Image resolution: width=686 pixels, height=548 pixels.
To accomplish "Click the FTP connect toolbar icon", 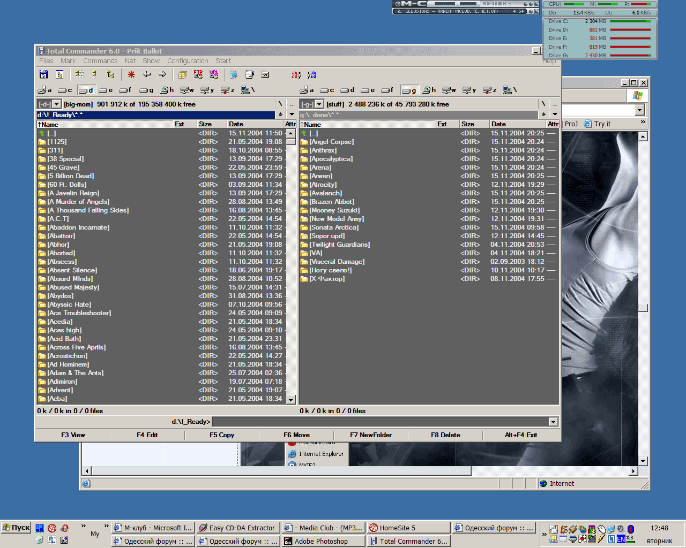I will pyautogui.click(x=198, y=74).
